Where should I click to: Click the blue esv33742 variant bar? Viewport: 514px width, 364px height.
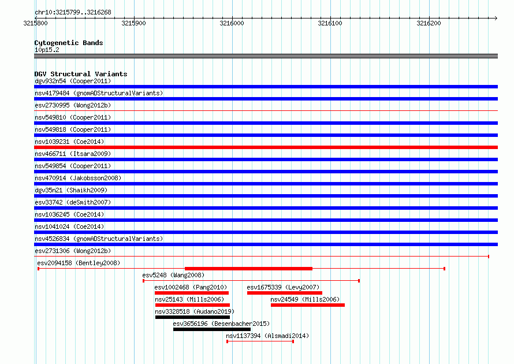266,208
